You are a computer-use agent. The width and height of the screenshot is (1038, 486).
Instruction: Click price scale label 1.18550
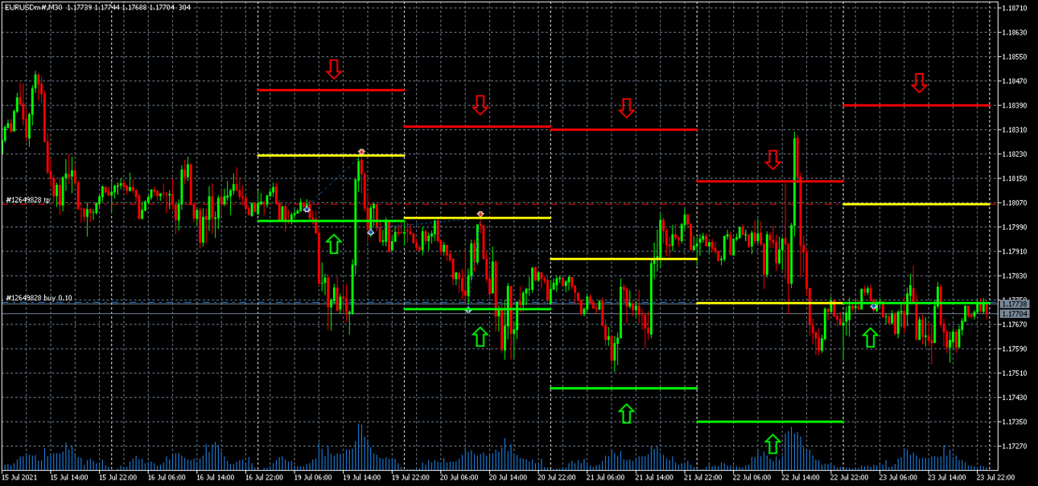[1015, 57]
